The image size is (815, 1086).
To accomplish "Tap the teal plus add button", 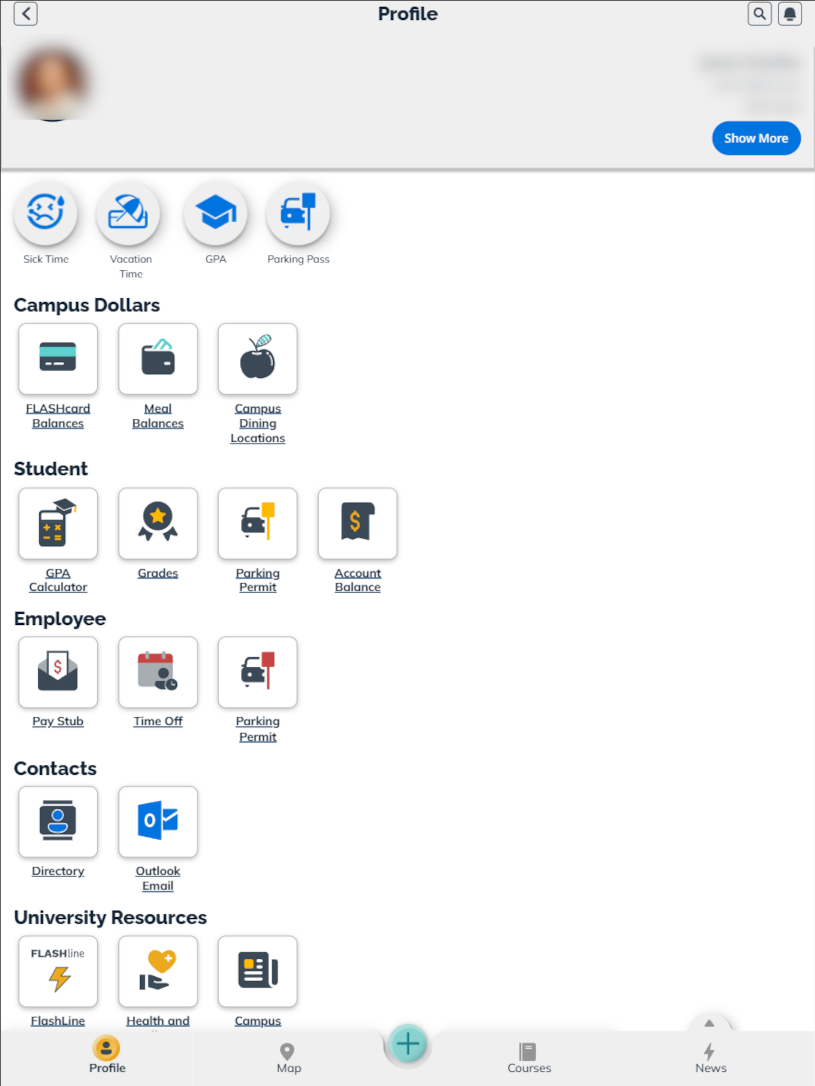I will click(x=407, y=1044).
